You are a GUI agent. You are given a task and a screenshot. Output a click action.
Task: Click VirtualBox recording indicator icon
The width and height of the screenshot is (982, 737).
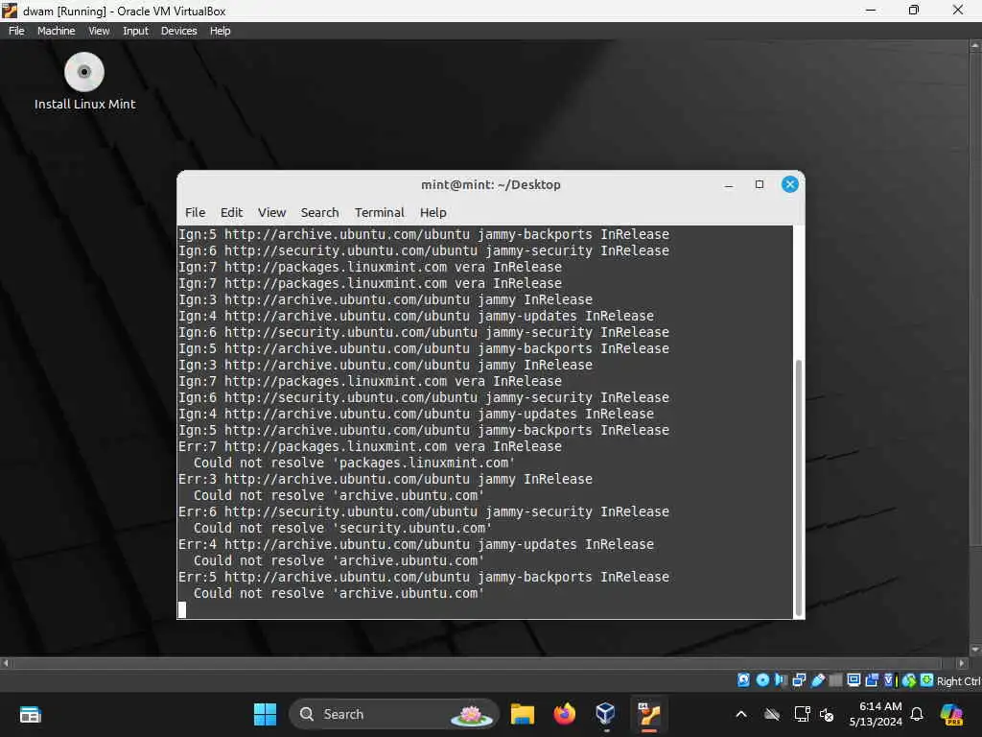[872, 680]
